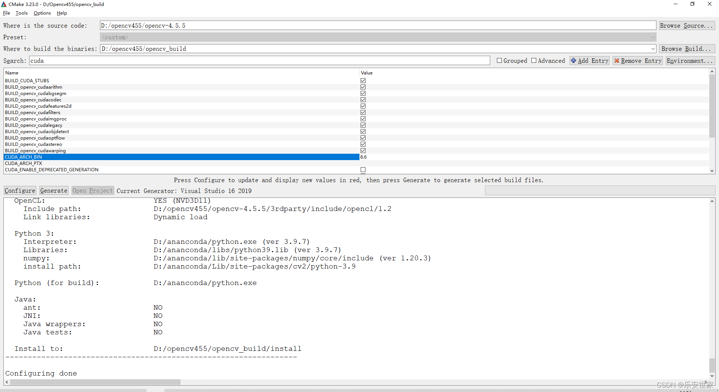719x392 pixels.
Task: Click cache list scrollbar up arrow
Action: click(x=712, y=71)
